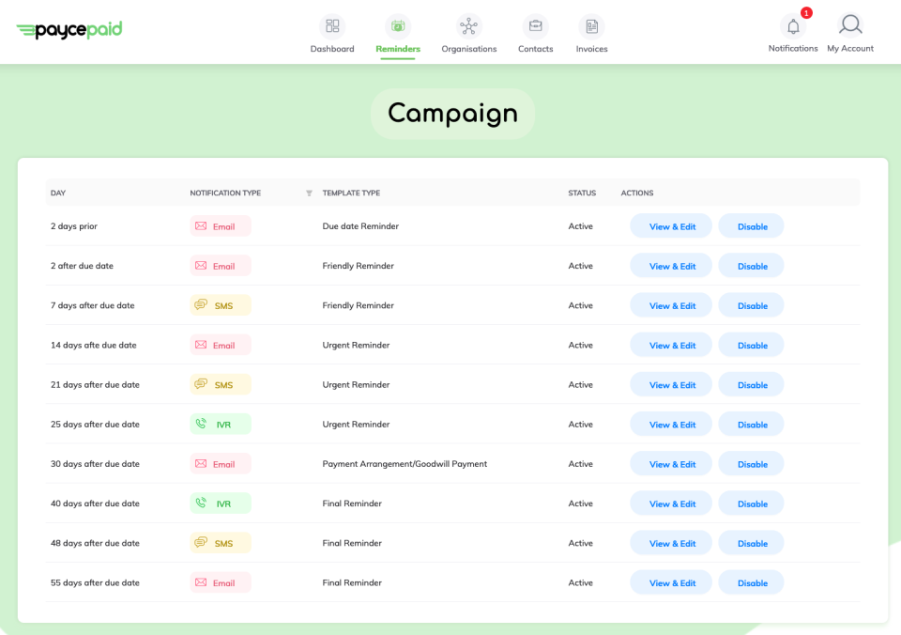Select 'Payment Arrangement/Goodwill Payment' template text
Image resolution: width=901 pixels, height=635 pixels.
coord(405,464)
